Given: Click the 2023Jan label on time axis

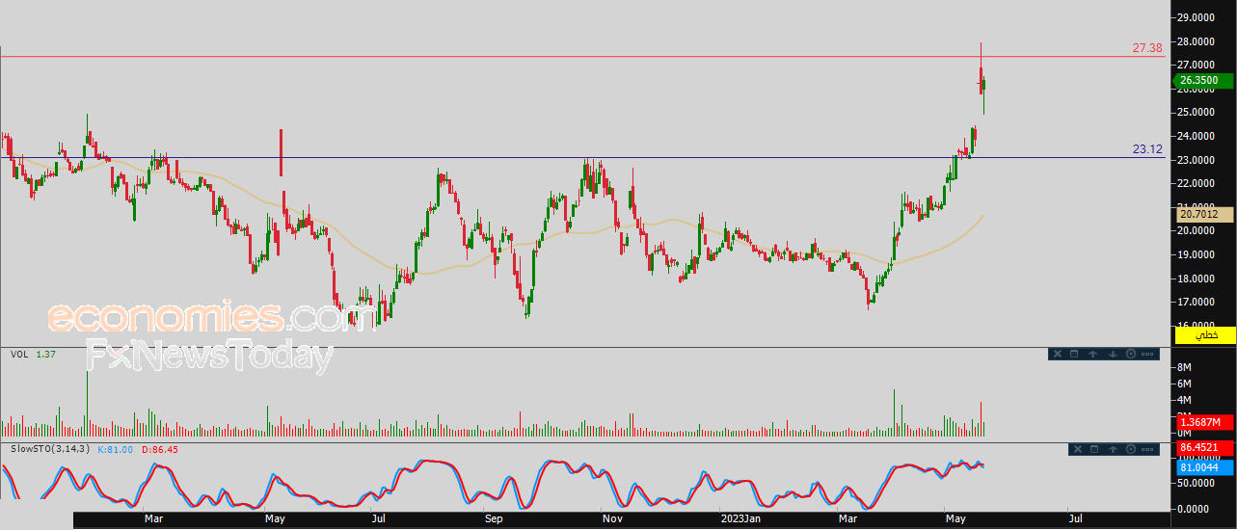Looking at the screenshot, I should tap(741, 519).
